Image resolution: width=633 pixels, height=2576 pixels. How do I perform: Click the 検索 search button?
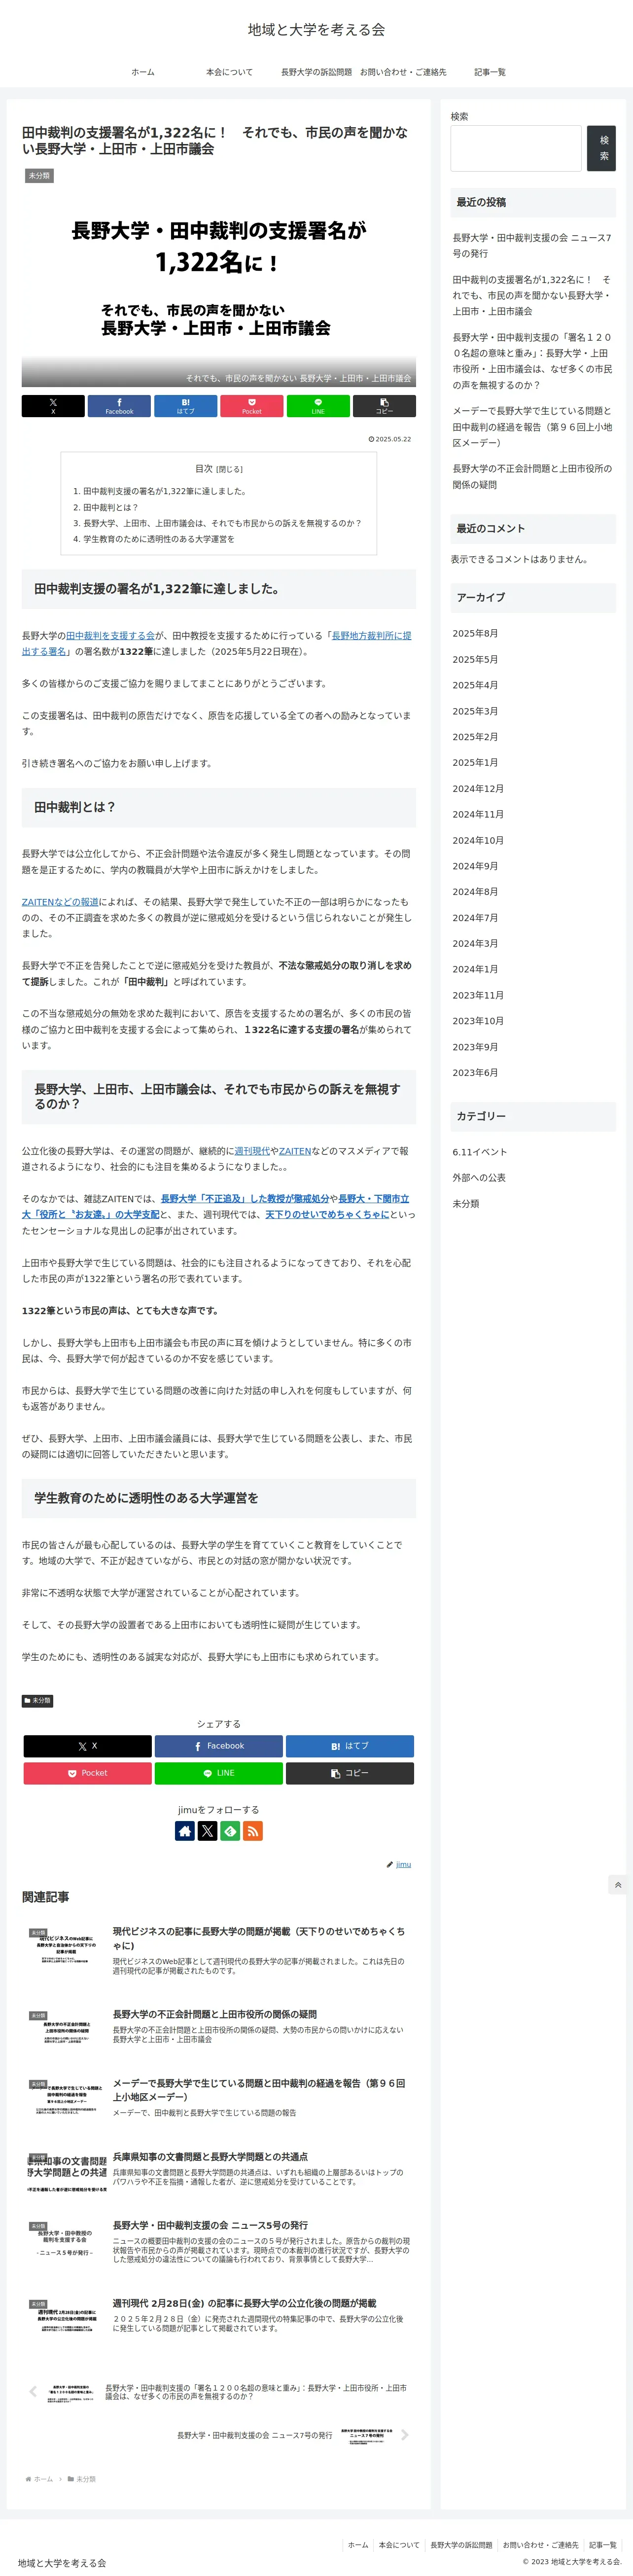point(601,148)
